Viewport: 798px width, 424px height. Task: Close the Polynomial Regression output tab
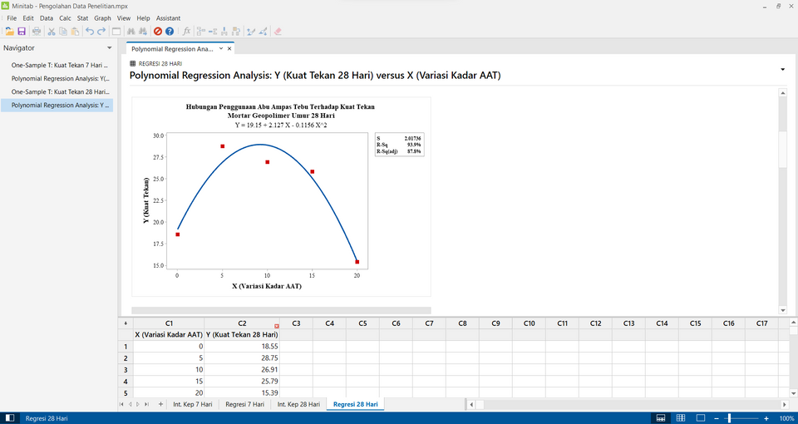coord(229,49)
